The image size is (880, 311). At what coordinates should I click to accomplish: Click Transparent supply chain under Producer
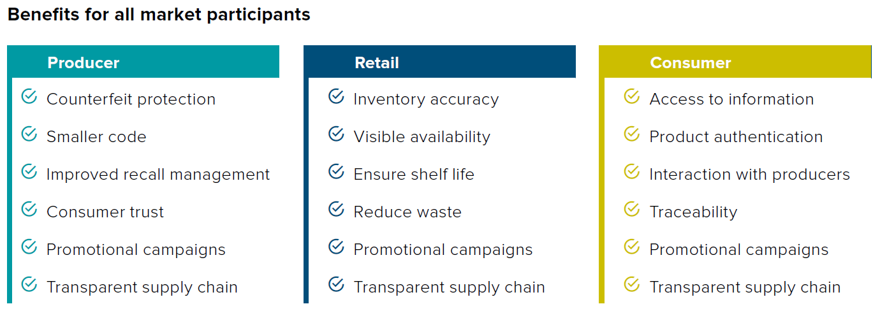click(142, 287)
